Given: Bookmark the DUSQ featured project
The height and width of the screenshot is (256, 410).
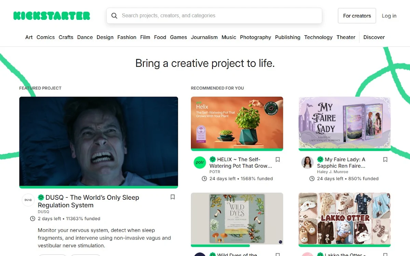Looking at the screenshot, I should pyautogui.click(x=173, y=197).
